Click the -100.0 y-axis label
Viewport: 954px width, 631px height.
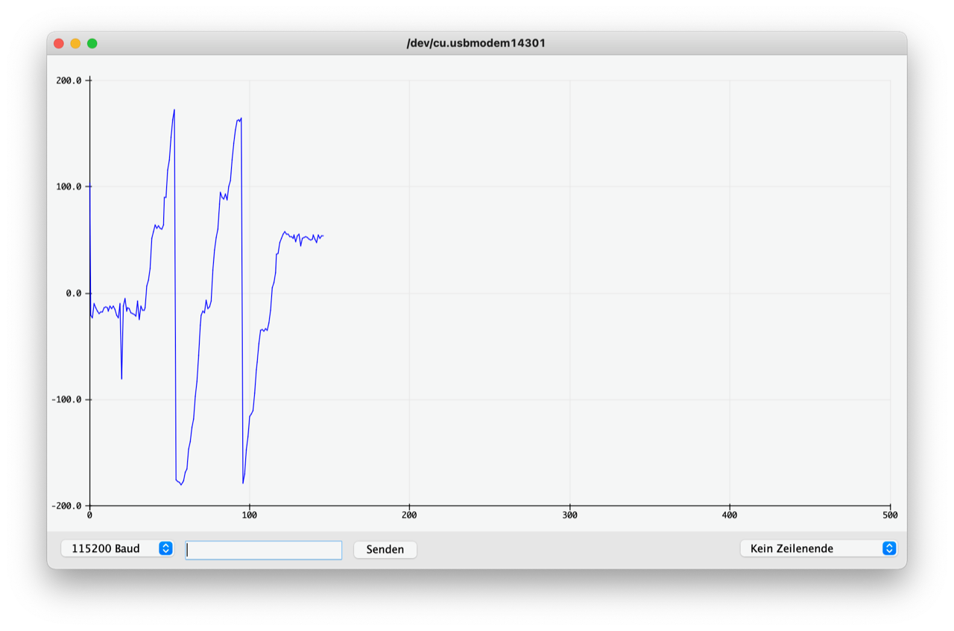(66, 399)
